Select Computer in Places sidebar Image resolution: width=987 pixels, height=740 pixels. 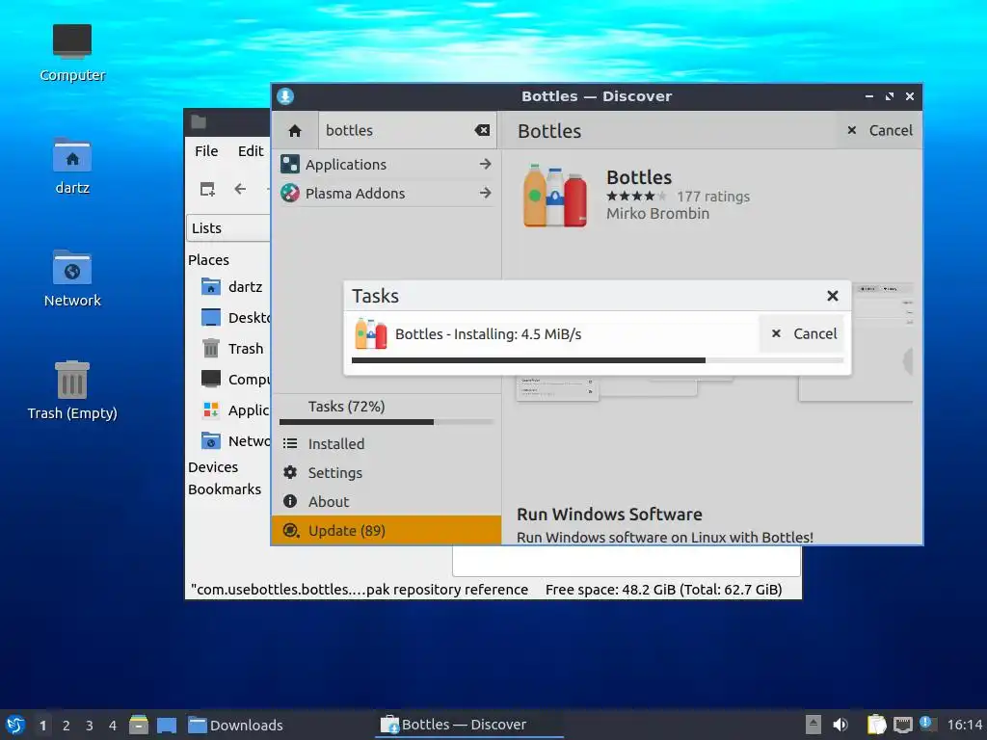[x=235, y=380]
